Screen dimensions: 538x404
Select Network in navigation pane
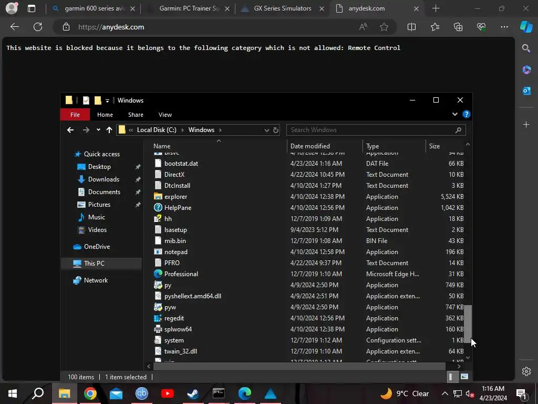[96, 280]
